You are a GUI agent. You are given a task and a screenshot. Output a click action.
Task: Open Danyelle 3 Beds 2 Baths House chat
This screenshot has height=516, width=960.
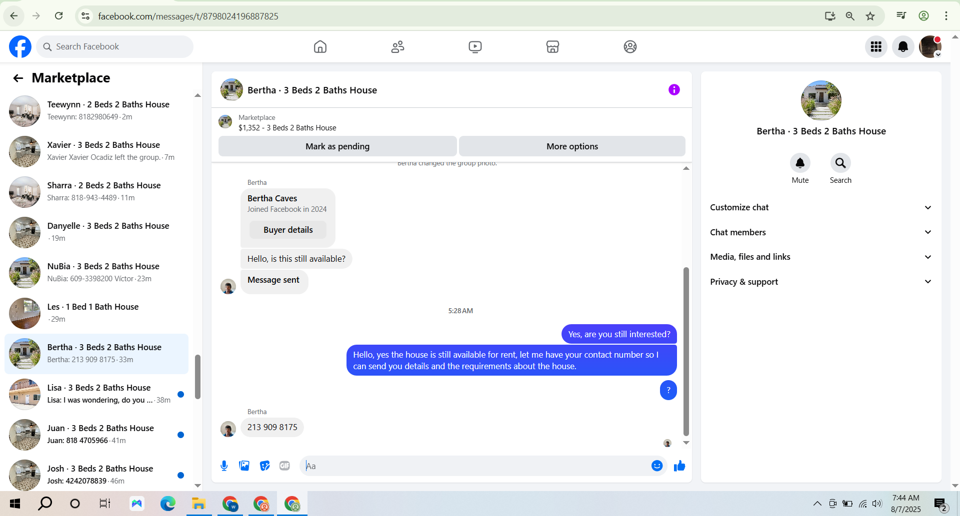(x=96, y=232)
